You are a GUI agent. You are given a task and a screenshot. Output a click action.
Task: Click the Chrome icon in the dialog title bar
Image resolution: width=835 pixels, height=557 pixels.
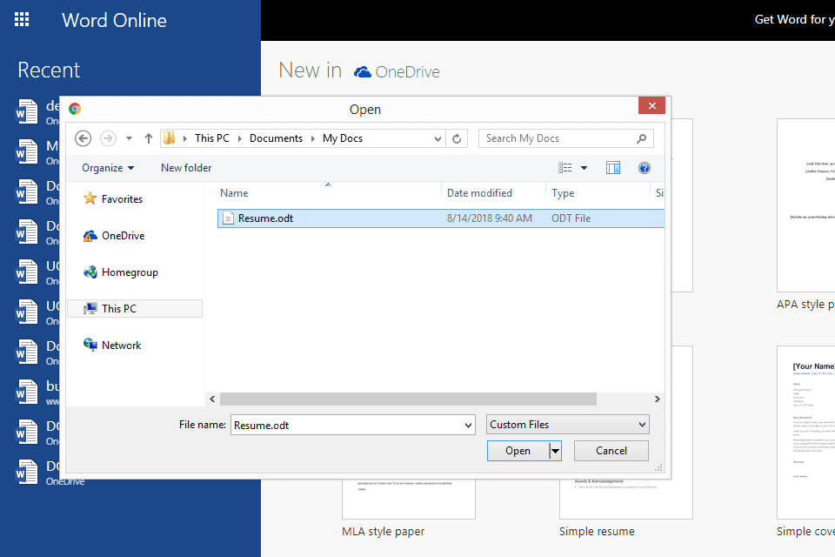(75, 109)
